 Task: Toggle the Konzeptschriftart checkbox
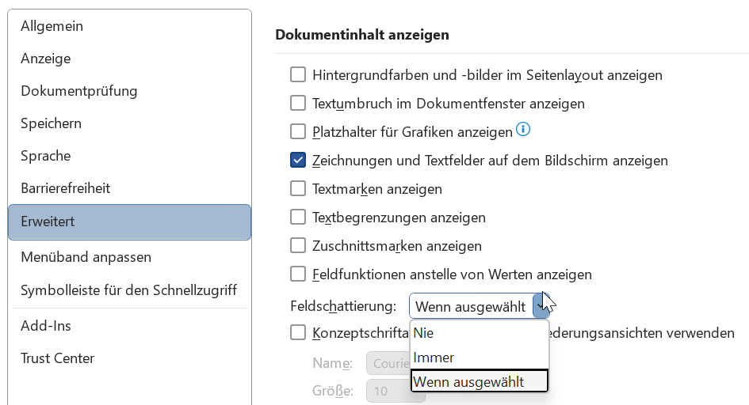click(x=298, y=332)
